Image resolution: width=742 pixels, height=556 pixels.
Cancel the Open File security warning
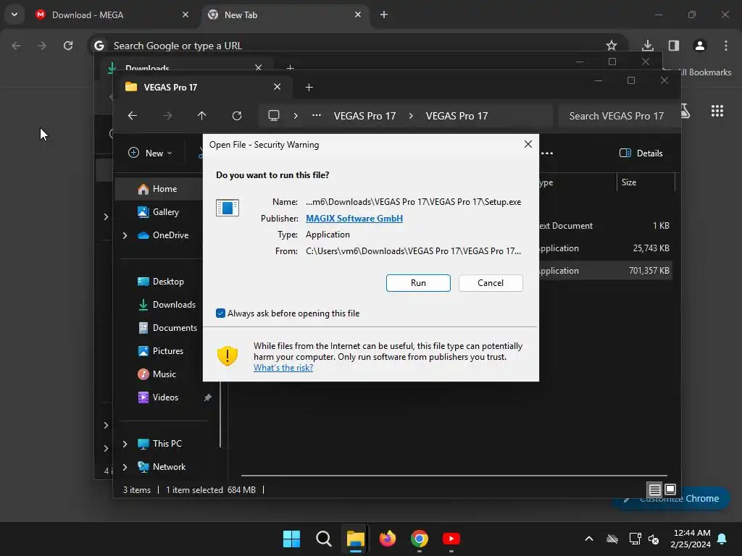(491, 283)
